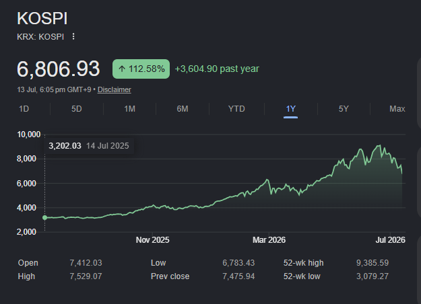Click the 52-wk high value 9,385.59
This screenshot has width=421, height=304.
click(373, 263)
